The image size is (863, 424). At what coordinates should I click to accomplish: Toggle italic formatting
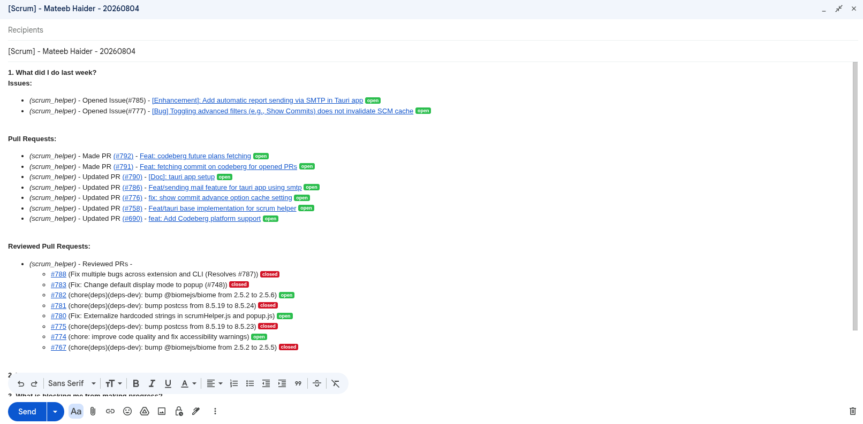point(152,383)
